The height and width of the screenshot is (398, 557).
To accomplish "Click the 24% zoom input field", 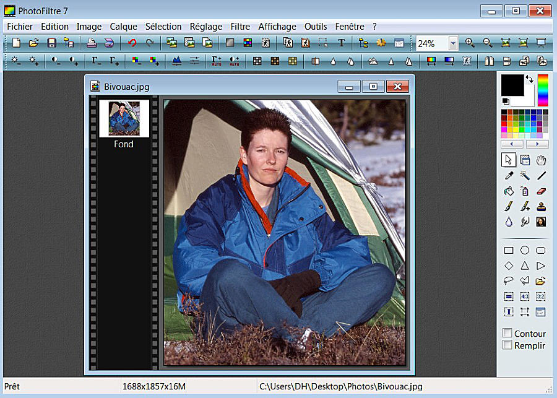I will [433, 43].
